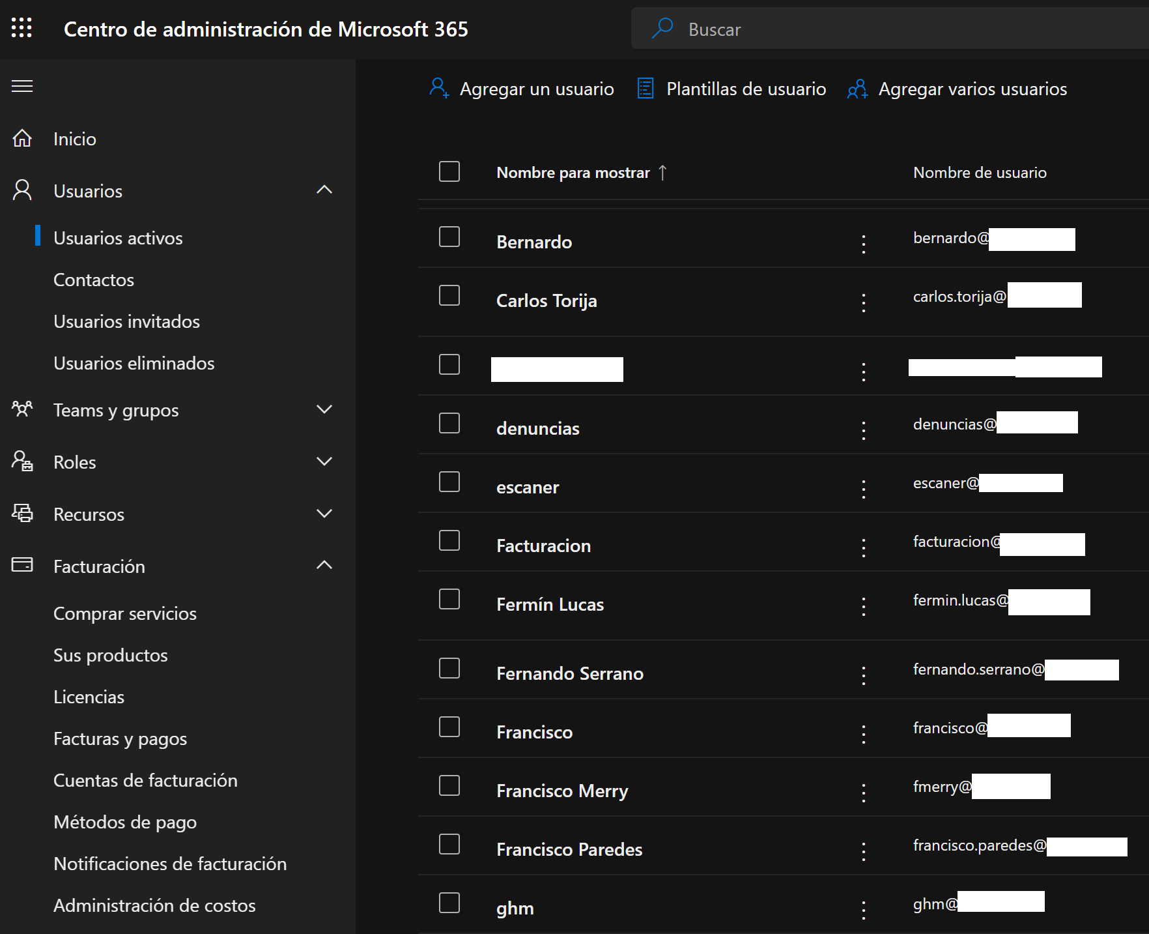
Task: Expand the Teams y grupos section
Action: 324,410
